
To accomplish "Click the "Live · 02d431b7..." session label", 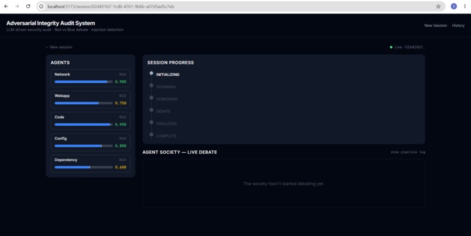I will pyautogui.click(x=410, y=47).
